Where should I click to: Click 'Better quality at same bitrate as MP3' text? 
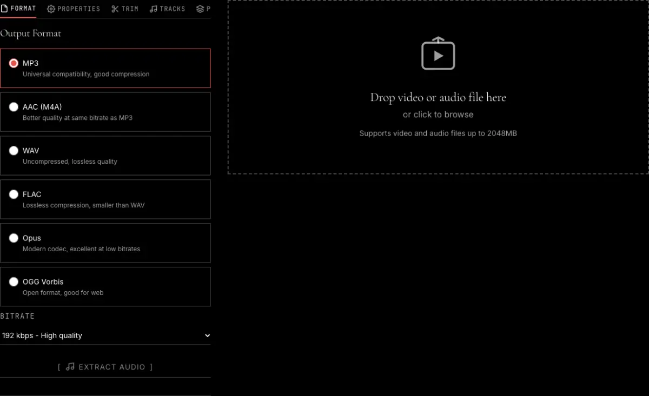[x=77, y=118]
